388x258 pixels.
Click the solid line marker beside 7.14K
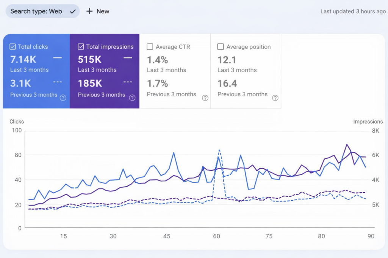(x=58, y=58)
